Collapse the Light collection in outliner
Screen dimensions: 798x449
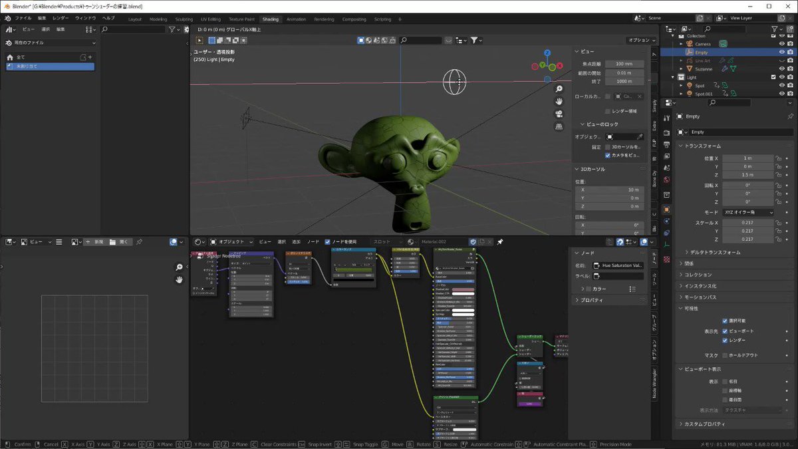[x=672, y=77]
